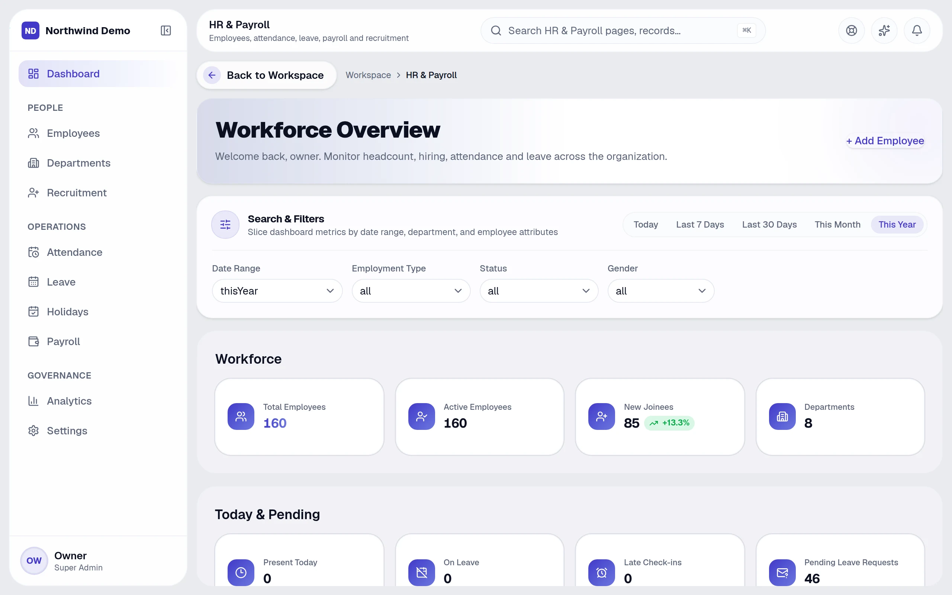Go to Employees in sidebar
Image resolution: width=952 pixels, height=595 pixels.
click(98, 133)
